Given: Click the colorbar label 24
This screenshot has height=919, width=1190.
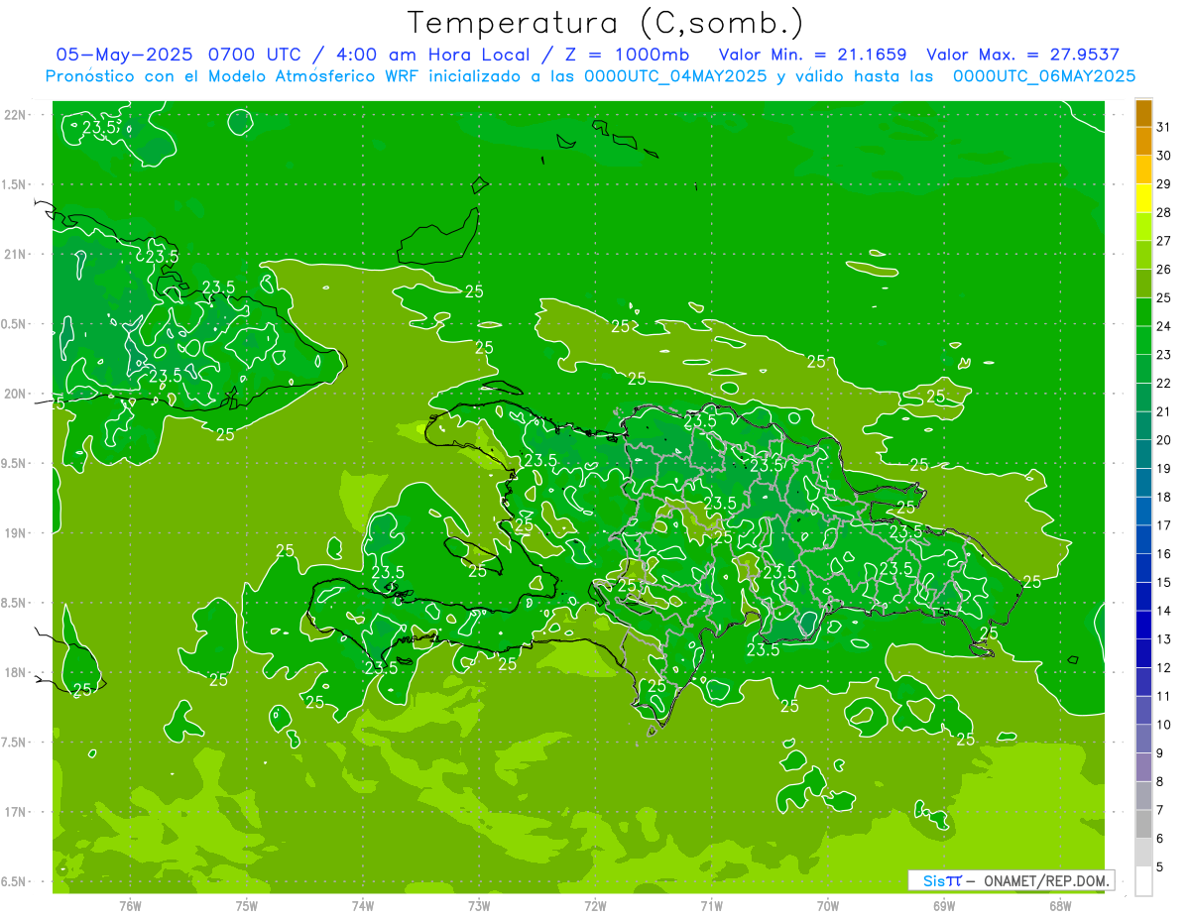Looking at the screenshot, I should pyautogui.click(x=1163, y=326).
